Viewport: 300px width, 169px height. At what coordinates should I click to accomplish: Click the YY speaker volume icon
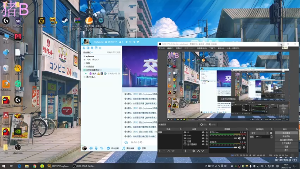(91, 148)
